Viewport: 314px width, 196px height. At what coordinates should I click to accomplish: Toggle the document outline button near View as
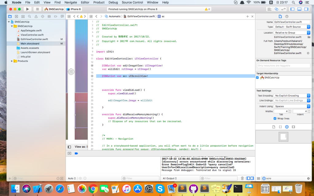coord(69,147)
